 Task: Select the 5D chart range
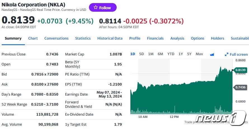pyautogui.click(x=142, y=54)
